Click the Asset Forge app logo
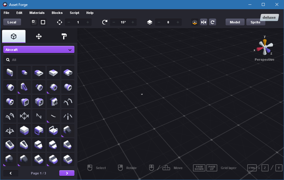284x180 pixels. pos(5,4)
